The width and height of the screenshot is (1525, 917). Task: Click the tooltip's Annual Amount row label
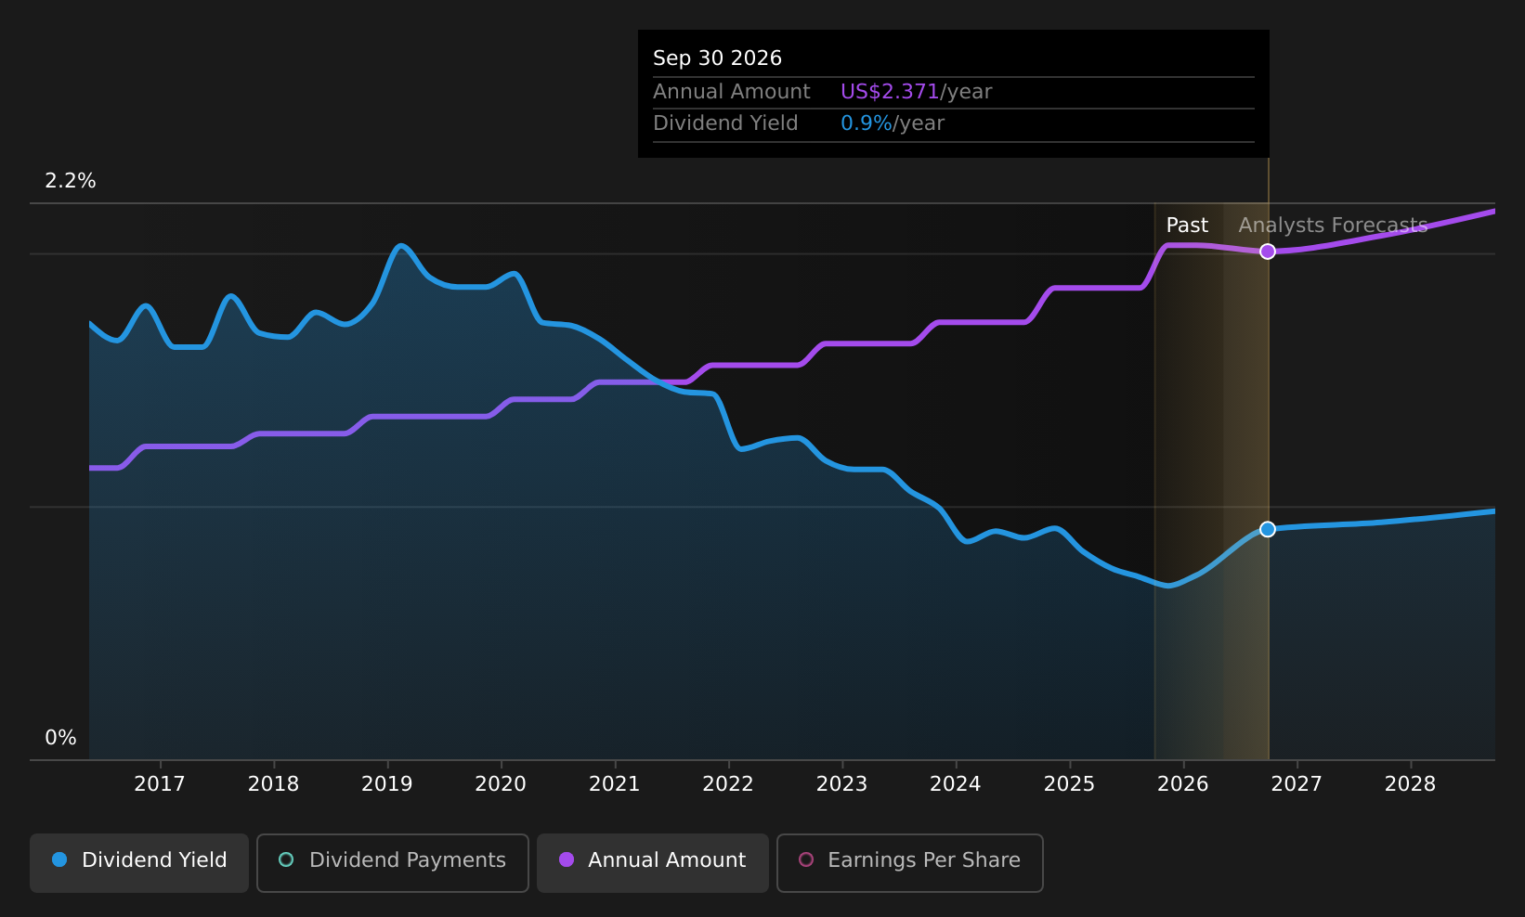click(732, 92)
